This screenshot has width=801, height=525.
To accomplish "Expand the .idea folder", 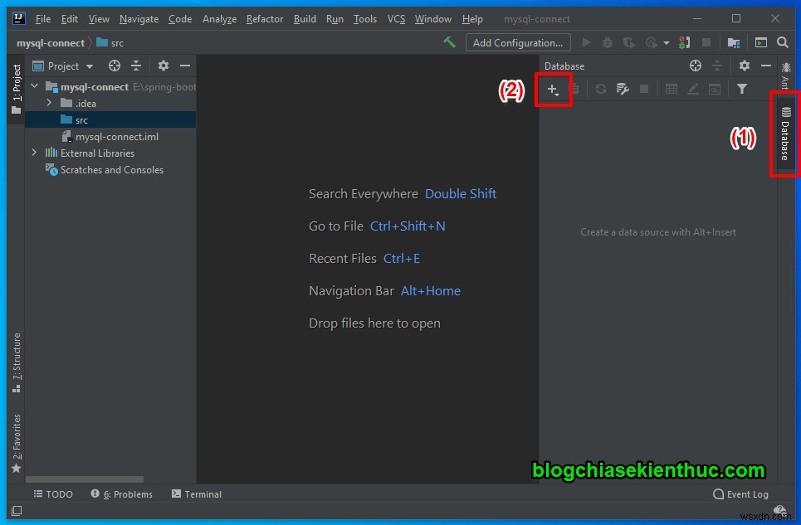I will (49, 103).
